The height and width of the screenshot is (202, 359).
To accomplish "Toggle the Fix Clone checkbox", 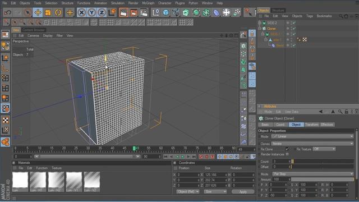I will pyautogui.click(x=287, y=149).
